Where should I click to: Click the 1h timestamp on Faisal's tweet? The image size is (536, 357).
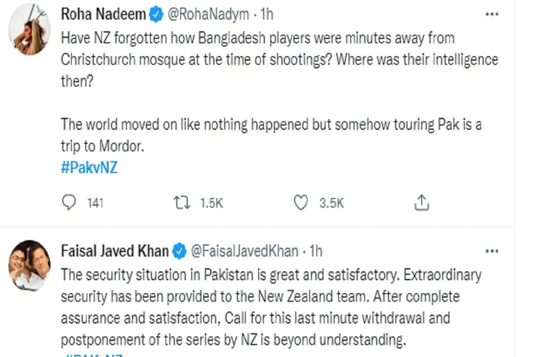315,251
